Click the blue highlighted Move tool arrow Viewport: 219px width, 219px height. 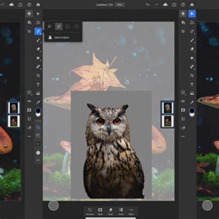(x=192, y=14)
